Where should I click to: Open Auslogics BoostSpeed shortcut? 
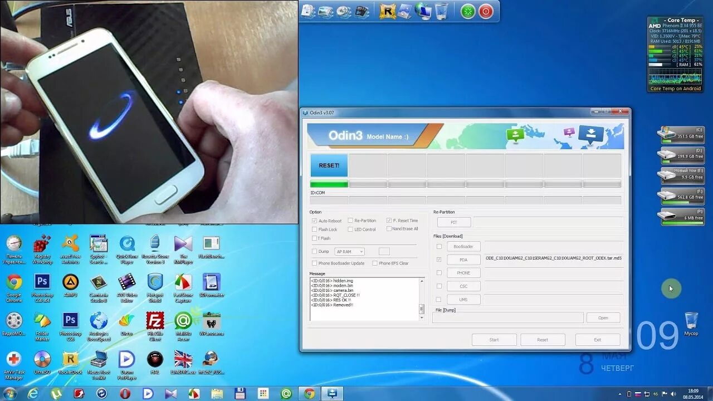99,327
